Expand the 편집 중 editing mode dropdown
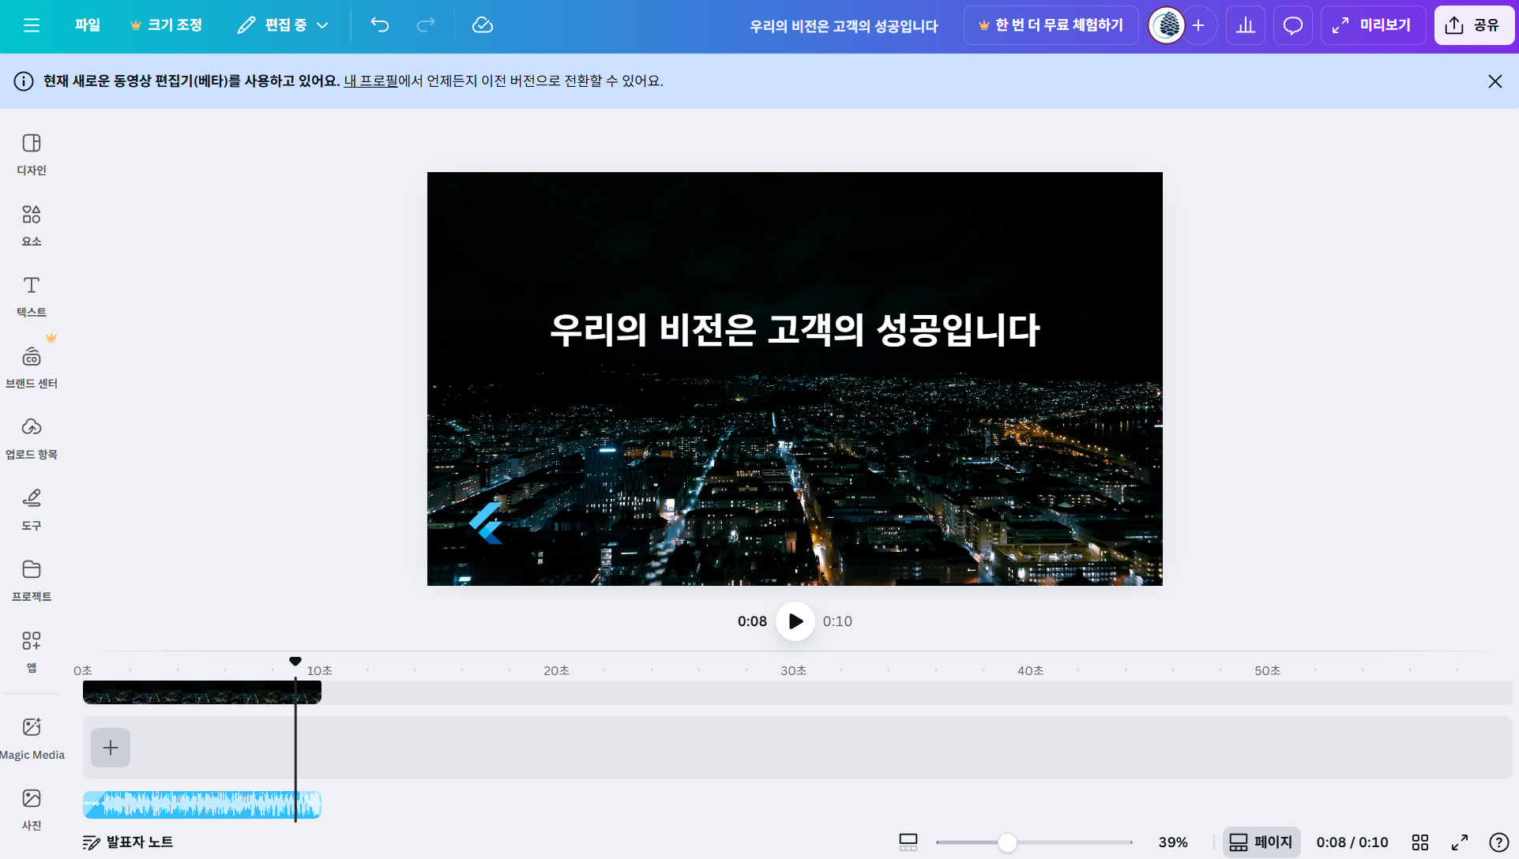The width and height of the screenshot is (1519, 859). [283, 25]
